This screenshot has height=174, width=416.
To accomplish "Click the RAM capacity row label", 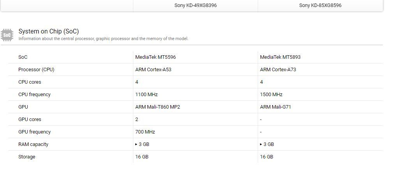I will 33,144.
